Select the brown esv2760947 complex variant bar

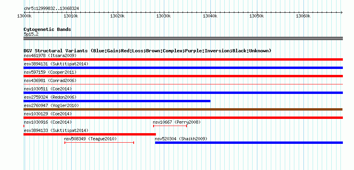pyautogui.click(x=183, y=109)
